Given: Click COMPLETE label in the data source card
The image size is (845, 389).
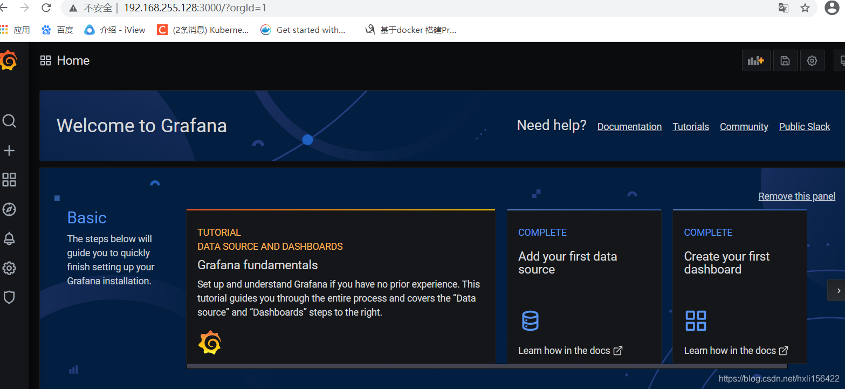Looking at the screenshot, I should click(542, 233).
